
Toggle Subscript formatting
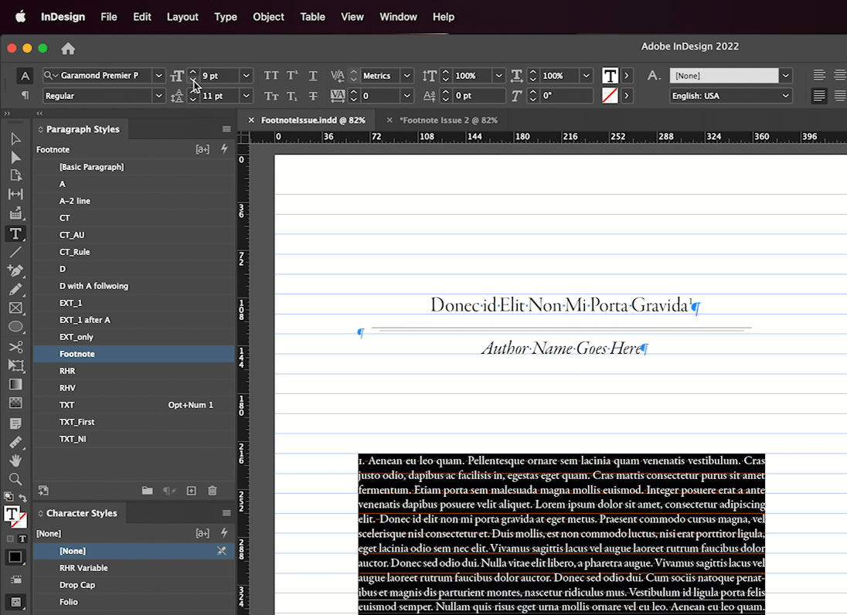point(292,96)
